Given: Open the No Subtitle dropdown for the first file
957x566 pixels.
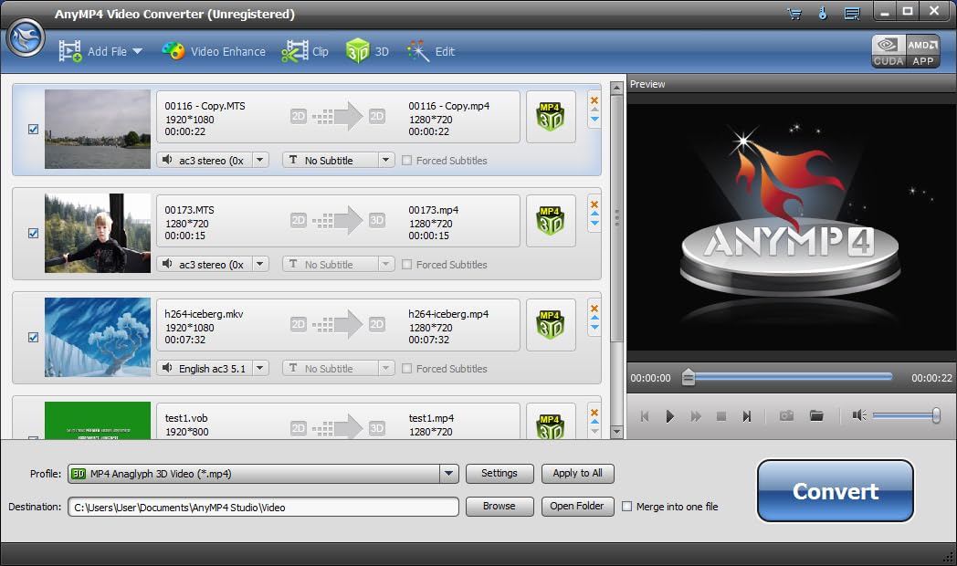Looking at the screenshot, I should (x=385, y=161).
